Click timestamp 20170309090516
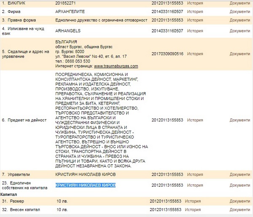 [x=167, y=54]
